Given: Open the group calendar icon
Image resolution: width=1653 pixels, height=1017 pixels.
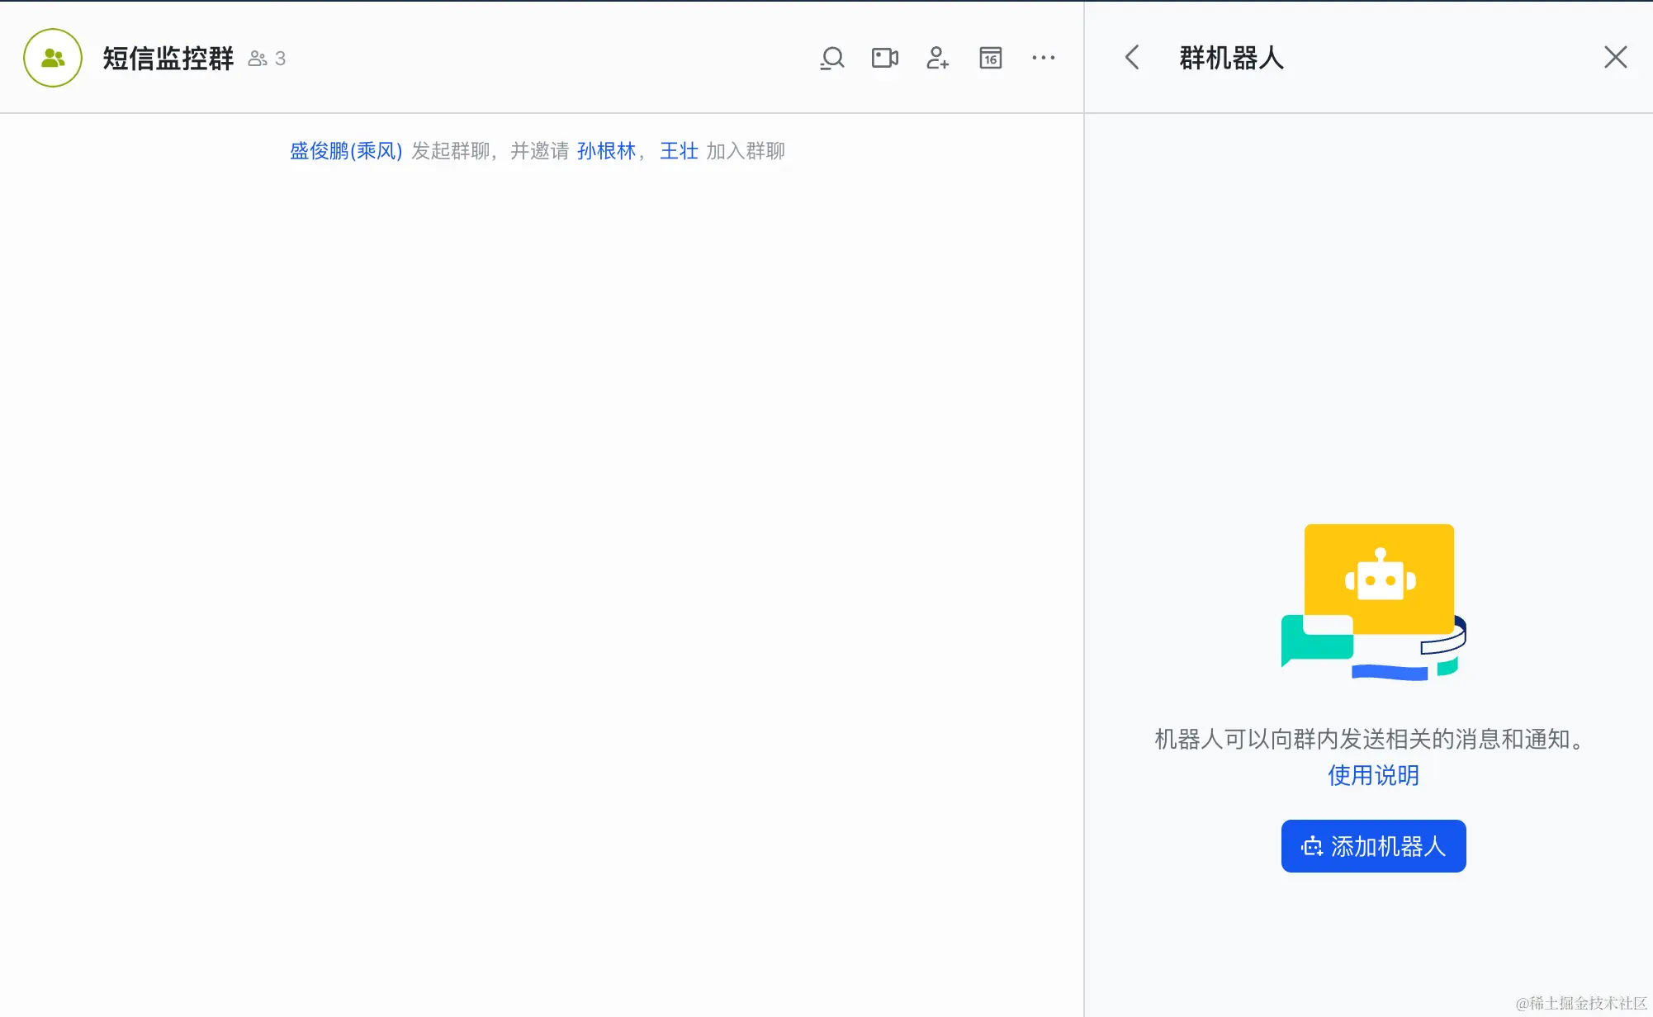Looking at the screenshot, I should pos(990,58).
